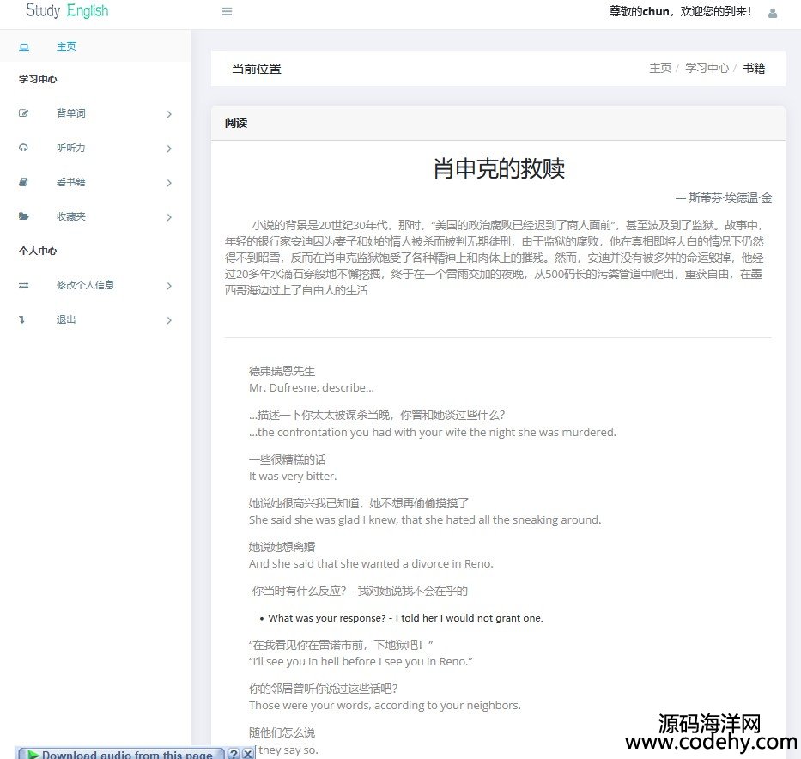Open the 修改个人信息 menu item
Screen dimensions: 801x759
pyautogui.click(x=95, y=286)
